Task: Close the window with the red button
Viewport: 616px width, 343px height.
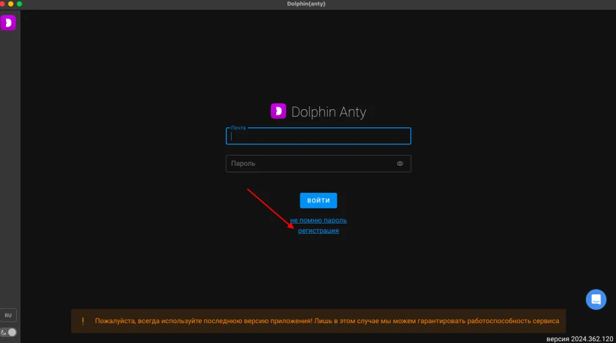Action: pos(2,4)
